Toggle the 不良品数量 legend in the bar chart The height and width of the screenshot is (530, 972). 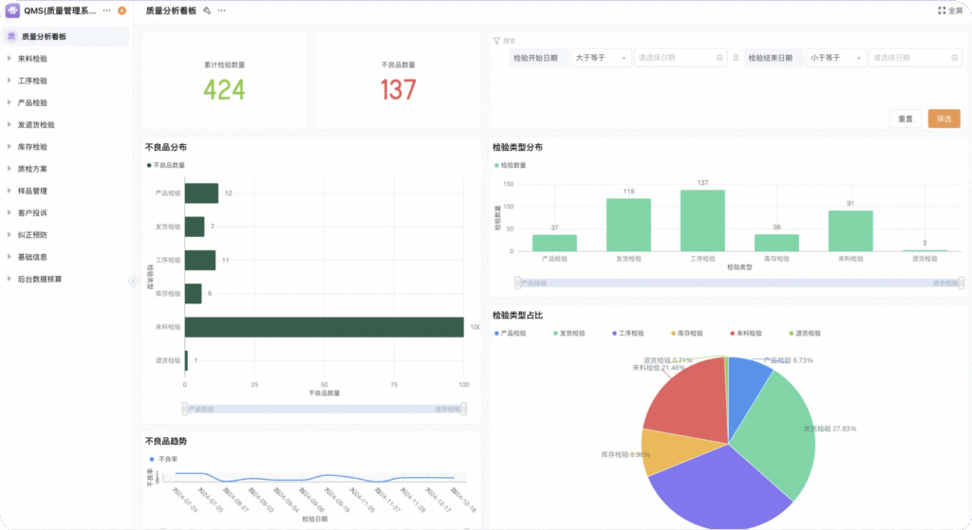166,165
